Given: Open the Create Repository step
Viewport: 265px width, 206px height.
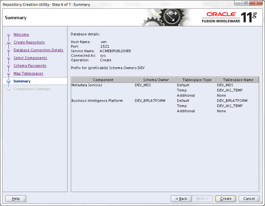Looking at the screenshot, I should tap(29, 42).
